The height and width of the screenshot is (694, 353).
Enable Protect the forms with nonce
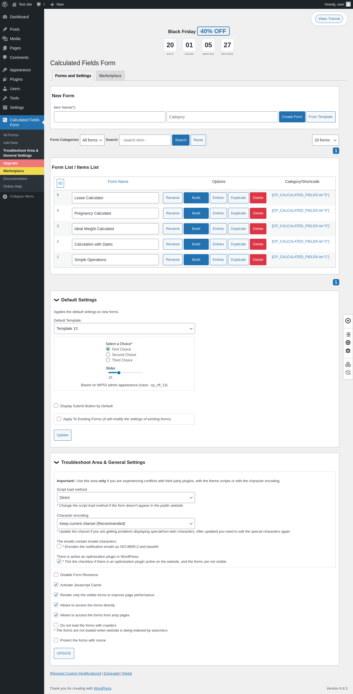[56, 640]
